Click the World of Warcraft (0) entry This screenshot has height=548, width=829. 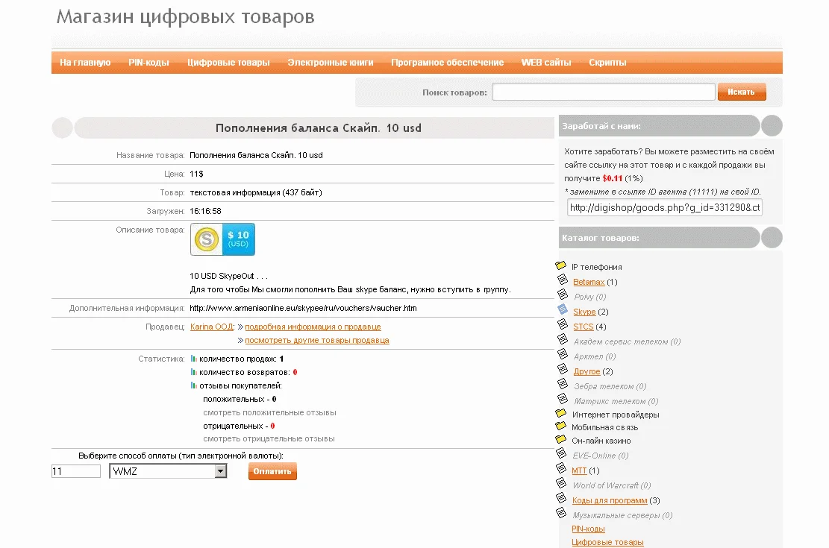point(612,485)
